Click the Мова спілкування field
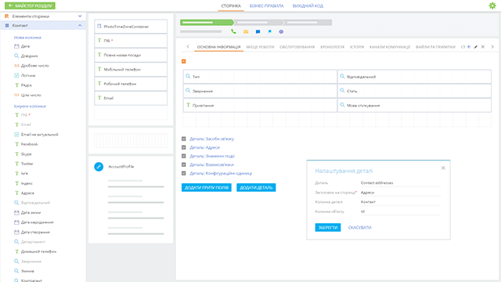This screenshot has width=501, height=282. click(x=414, y=105)
